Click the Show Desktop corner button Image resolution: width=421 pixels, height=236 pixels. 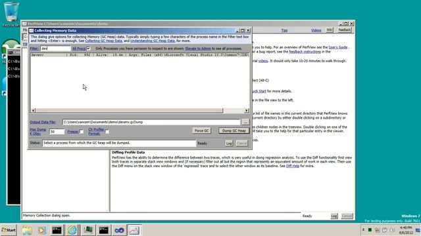pyautogui.click(x=418, y=230)
